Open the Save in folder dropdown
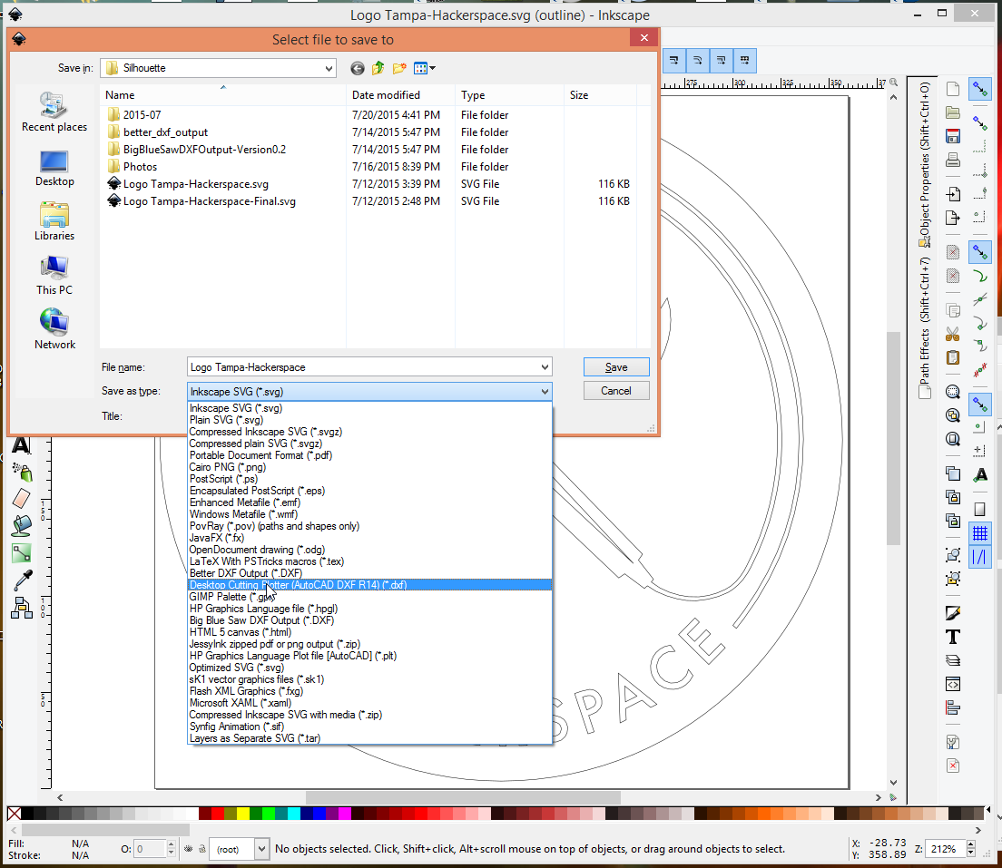1002x868 pixels. point(329,68)
